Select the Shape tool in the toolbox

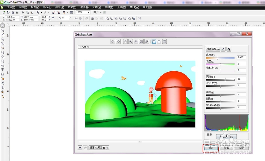point(3,30)
